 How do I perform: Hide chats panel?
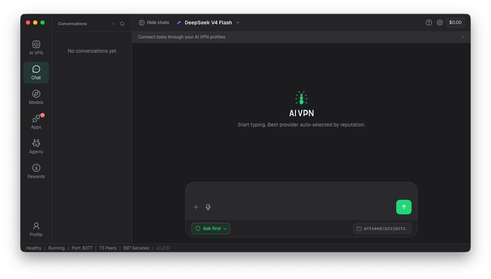(154, 23)
